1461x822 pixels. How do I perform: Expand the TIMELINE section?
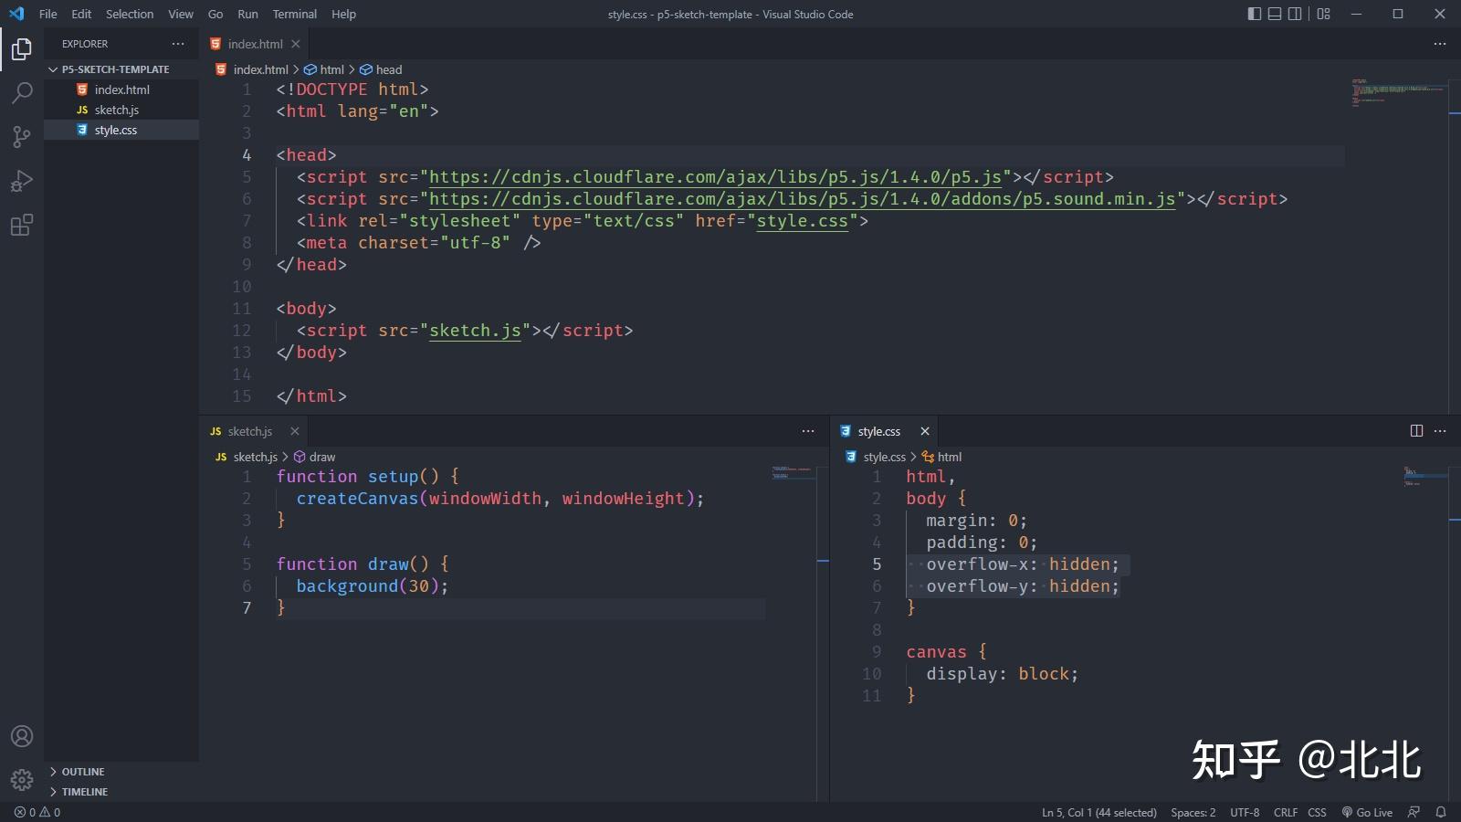tap(84, 791)
